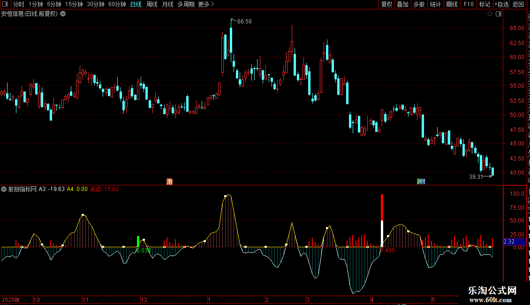Open F10 company info
Viewport: 530px width, 305px height.
tap(469, 4)
